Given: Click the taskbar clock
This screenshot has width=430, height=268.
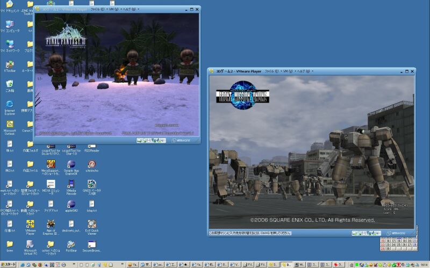Looking at the screenshot, I should tap(425, 265).
